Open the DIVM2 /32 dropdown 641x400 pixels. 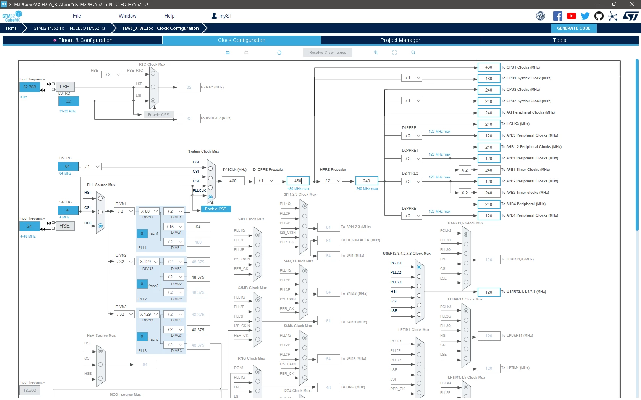point(124,262)
